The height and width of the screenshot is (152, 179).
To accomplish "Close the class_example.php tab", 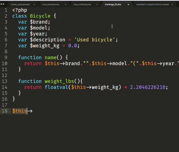I will click(65, 5).
